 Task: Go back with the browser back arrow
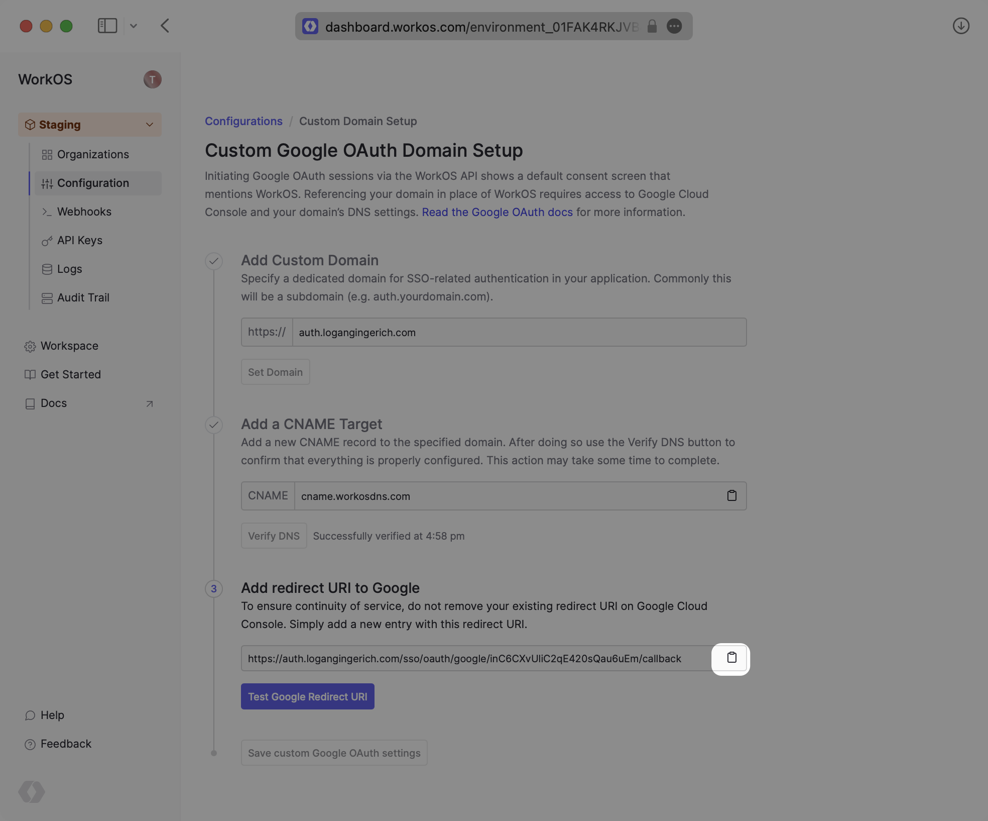165,26
